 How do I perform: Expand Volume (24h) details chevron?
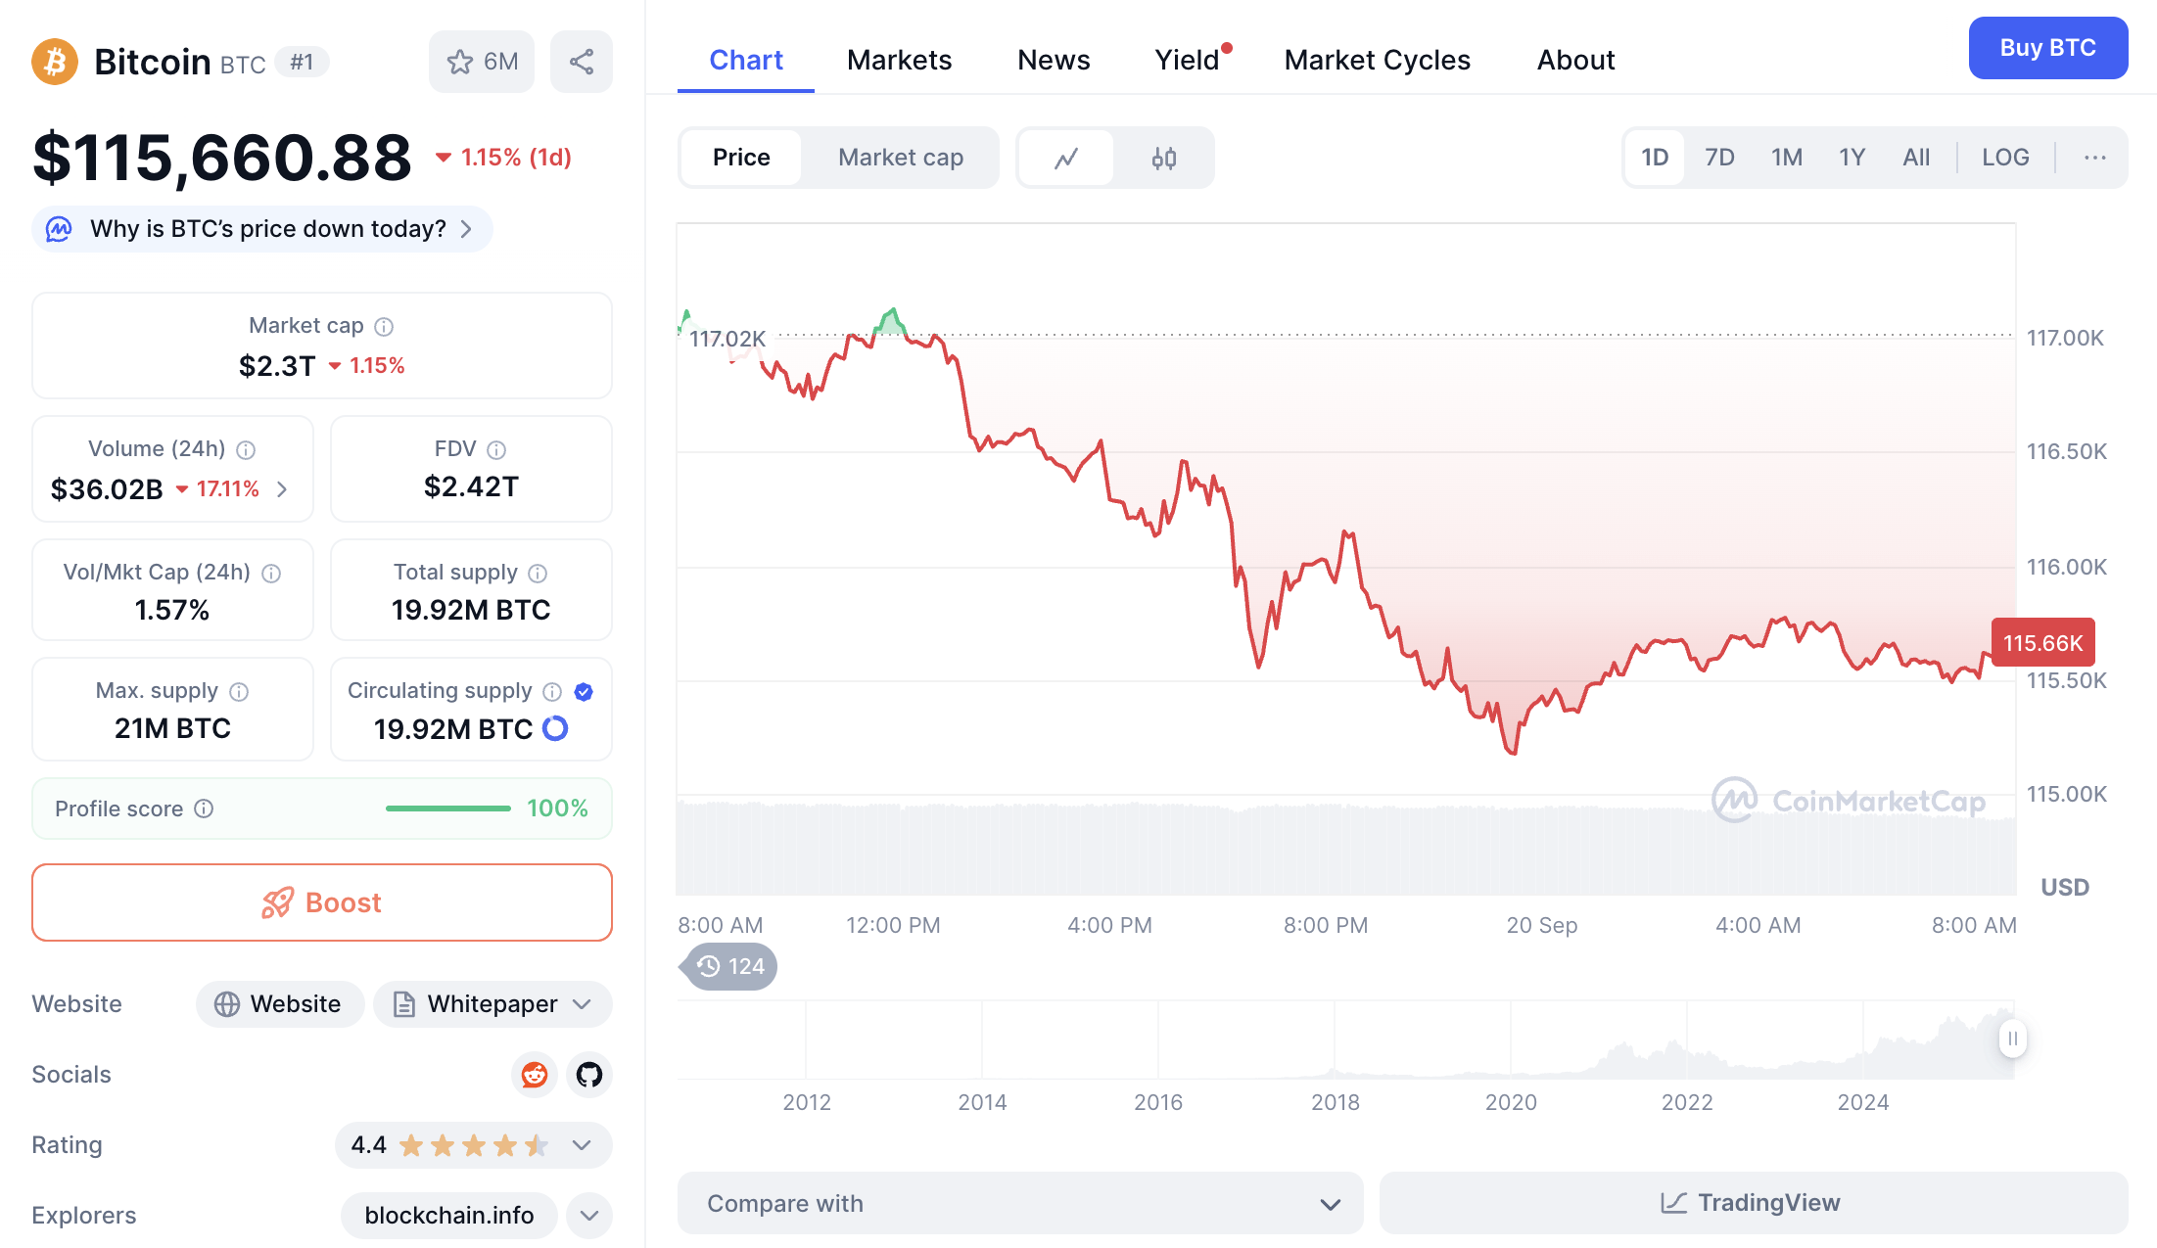coord(282,489)
